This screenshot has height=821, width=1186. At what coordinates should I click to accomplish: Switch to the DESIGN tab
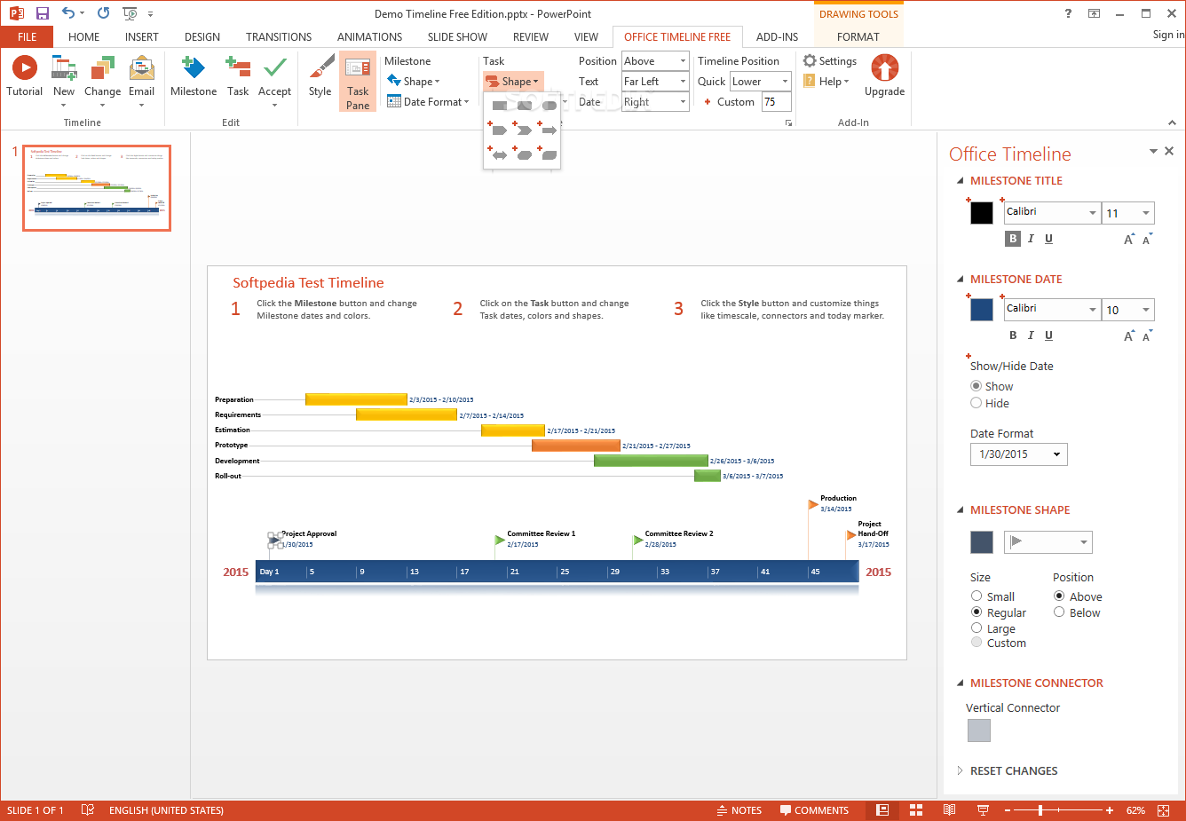pyautogui.click(x=202, y=36)
